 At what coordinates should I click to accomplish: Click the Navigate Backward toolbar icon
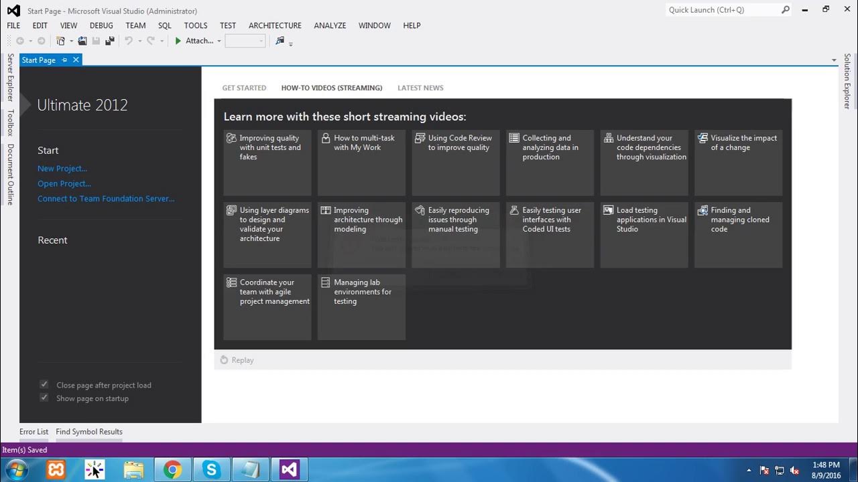(x=19, y=41)
